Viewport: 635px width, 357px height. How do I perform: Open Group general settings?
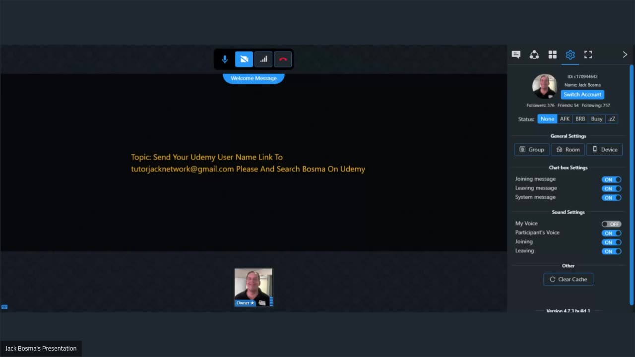click(x=532, y=150)
